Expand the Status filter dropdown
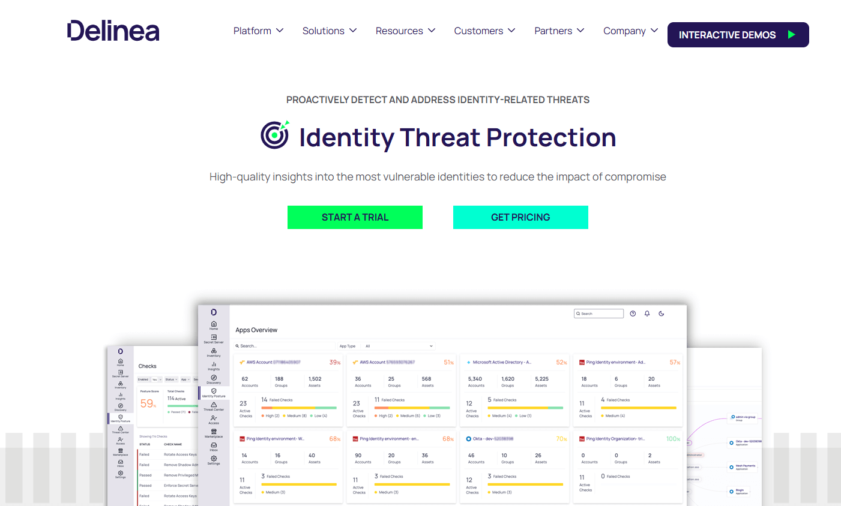 click(x=171, y=379)
